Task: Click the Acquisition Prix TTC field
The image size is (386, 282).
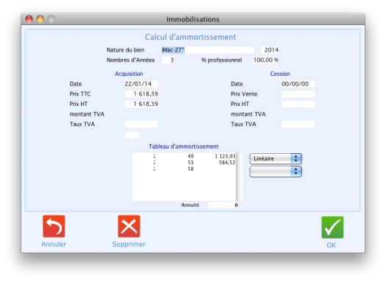Action: pyautogui.click(x=141, y=94)
